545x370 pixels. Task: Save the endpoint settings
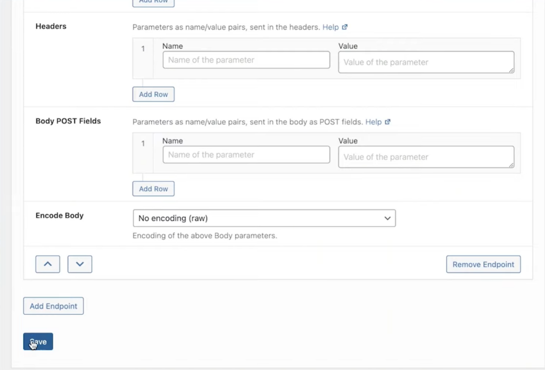[38, 342]
